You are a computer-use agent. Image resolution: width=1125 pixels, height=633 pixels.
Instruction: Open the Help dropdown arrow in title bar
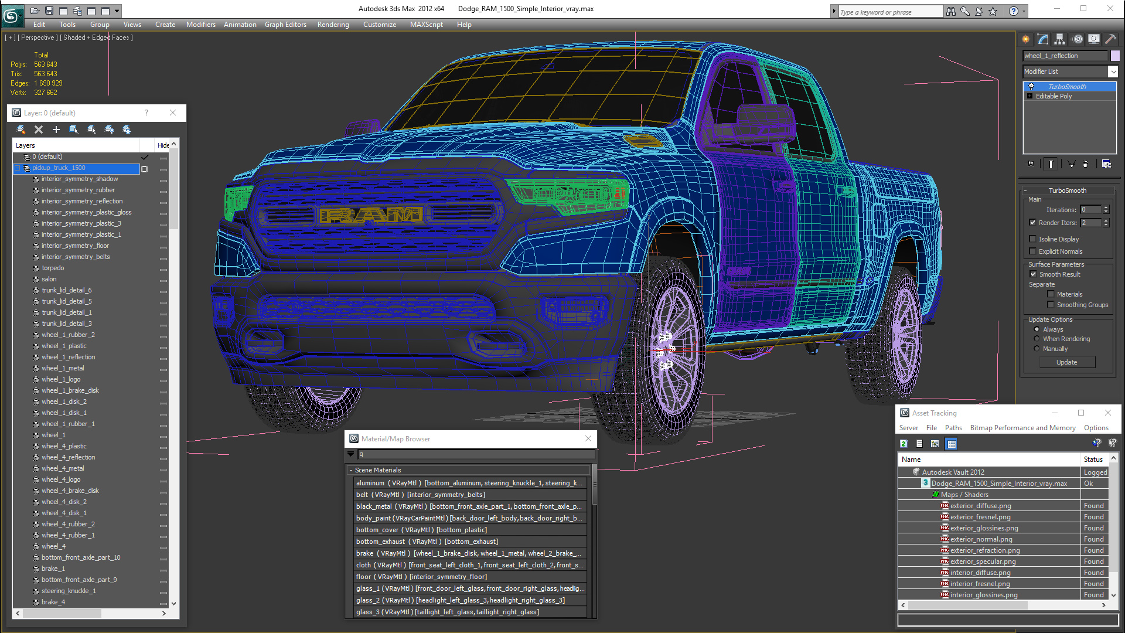point(1024,11)
